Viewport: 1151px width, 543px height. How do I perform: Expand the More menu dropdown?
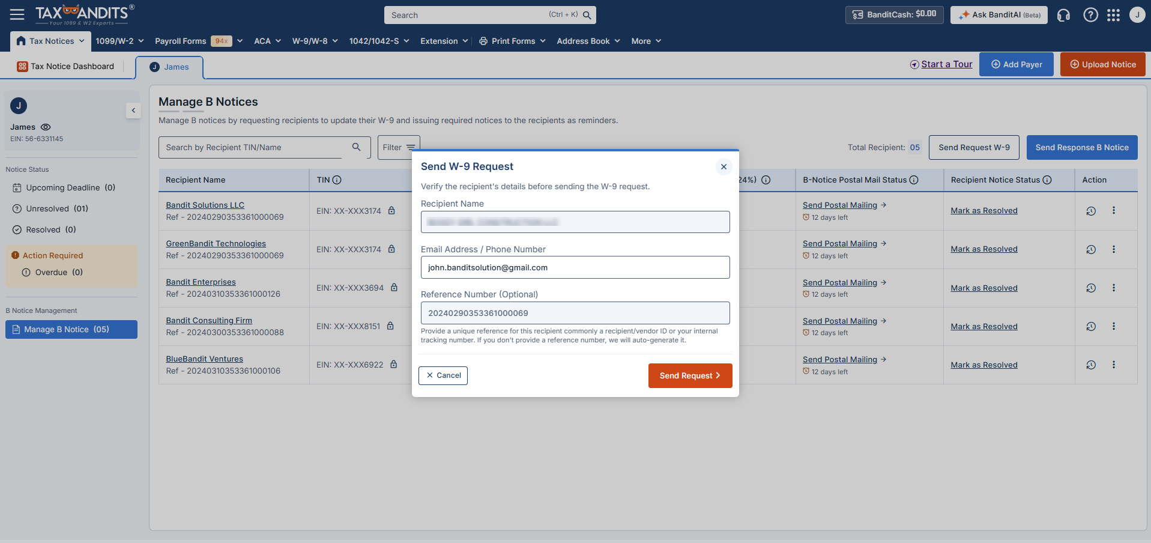tap(645, 41)
